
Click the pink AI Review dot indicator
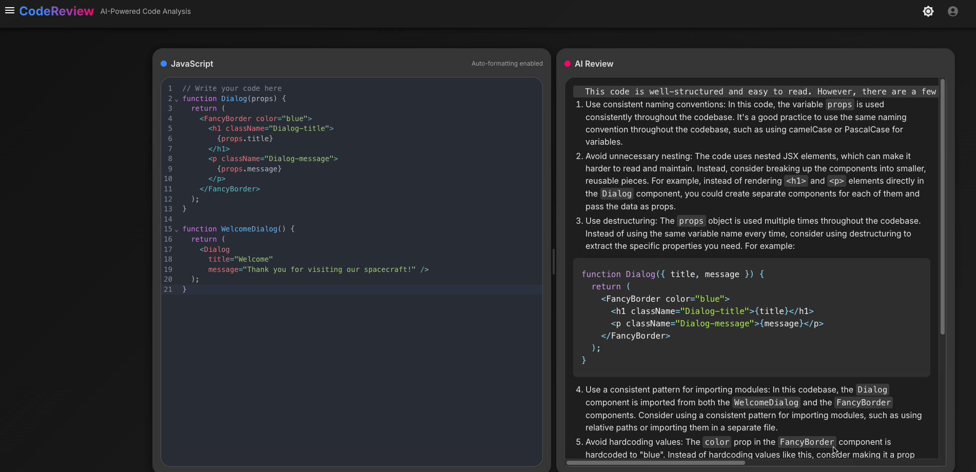568,64
